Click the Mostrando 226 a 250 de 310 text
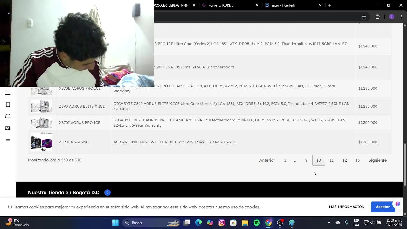Image resolution: width=407 pixels, height=229 pixels. (55, 160)
